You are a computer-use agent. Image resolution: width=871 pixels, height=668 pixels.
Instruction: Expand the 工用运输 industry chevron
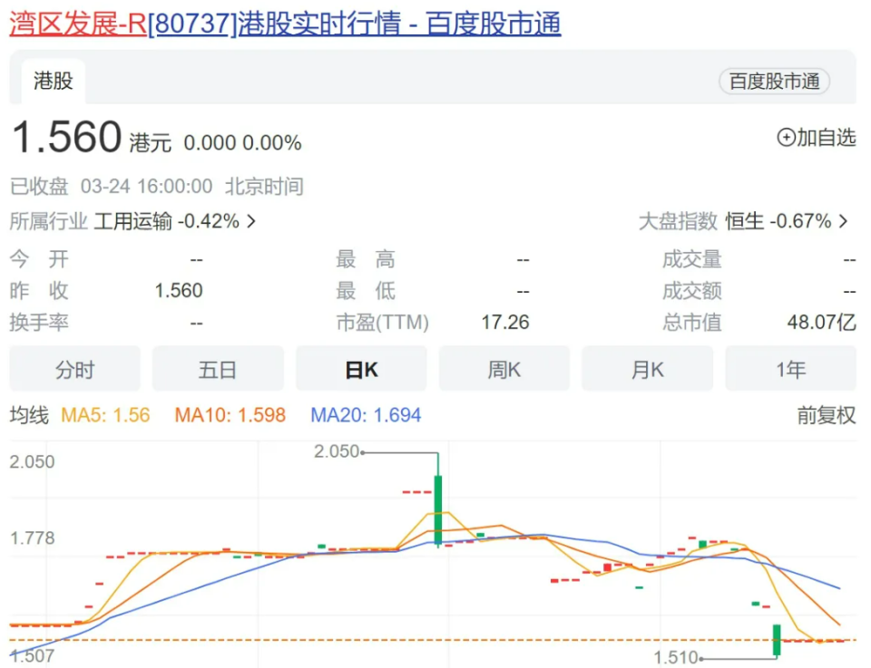[251, 221]
